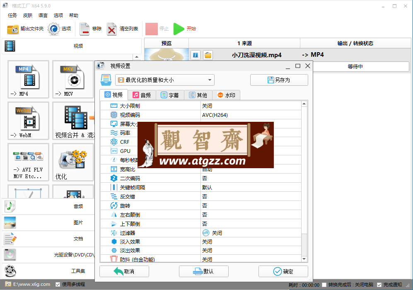This screenshot has width=413, height=290.
Task: Toggle the 使用多线程 checkbox
Action: pyautogui.click(x=58, y=285)
